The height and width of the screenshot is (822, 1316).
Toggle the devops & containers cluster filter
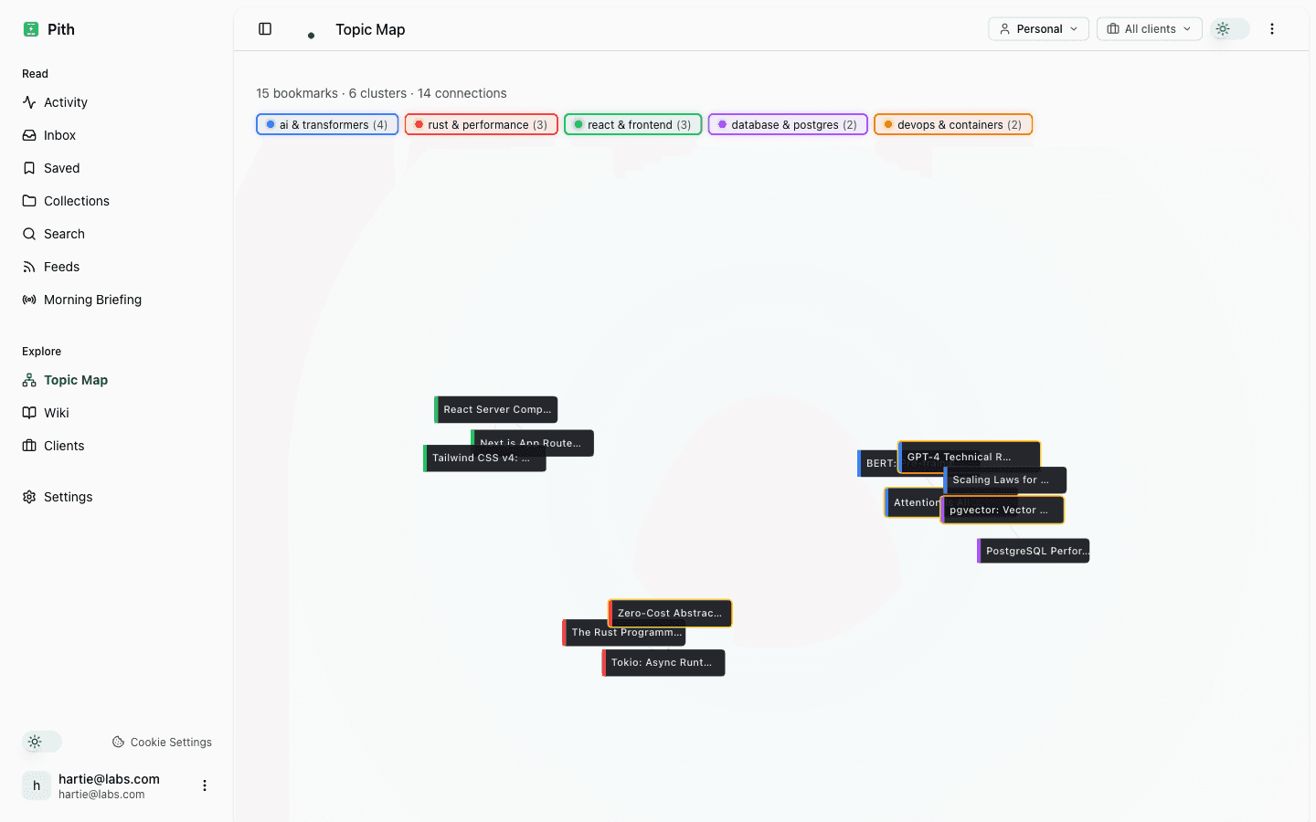point(953,124)
